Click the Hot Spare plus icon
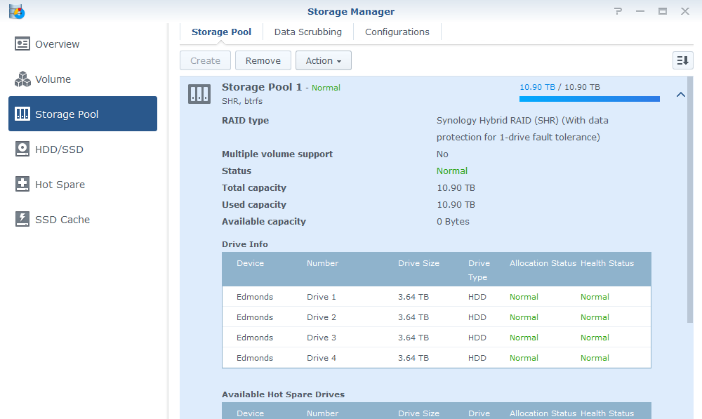 (22, 184)
